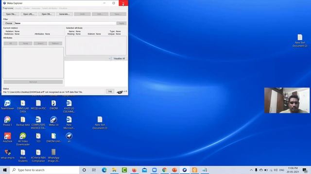Click the Weka bird icon in status area
Viewport: 311px width, 174px height.
(120, 92)
